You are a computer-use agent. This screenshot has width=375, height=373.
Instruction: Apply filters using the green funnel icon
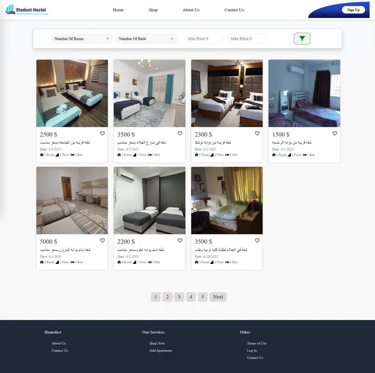point(302,38)
